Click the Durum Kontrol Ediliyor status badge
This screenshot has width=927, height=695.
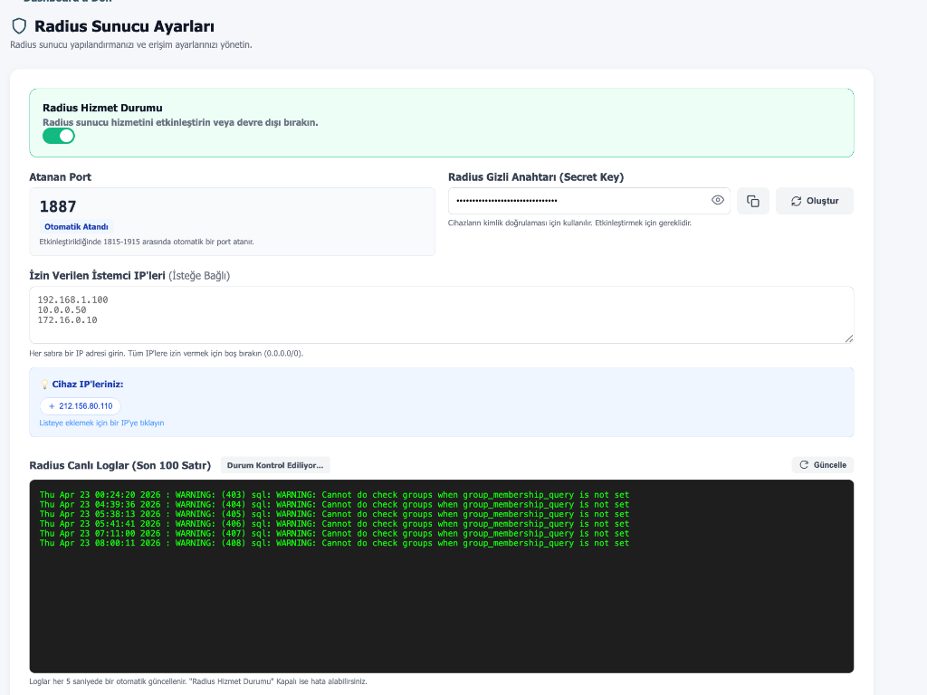[x=275, y=465]
